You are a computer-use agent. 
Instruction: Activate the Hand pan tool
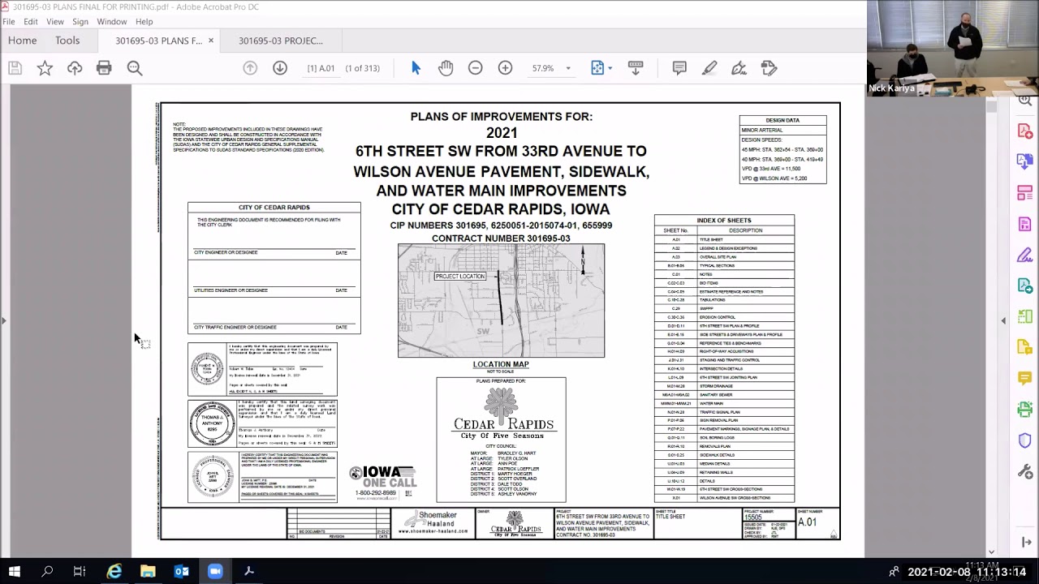point(446,68)
